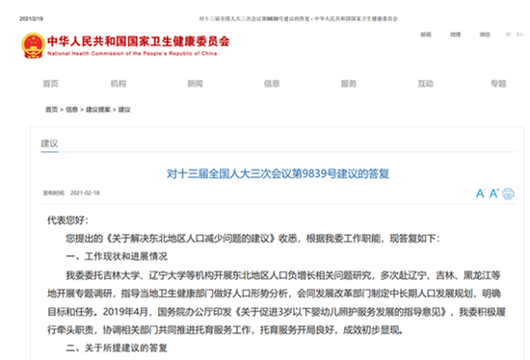Open the 信息 navigation menu item
Screen dimensions: 530x360
[272, 84]
